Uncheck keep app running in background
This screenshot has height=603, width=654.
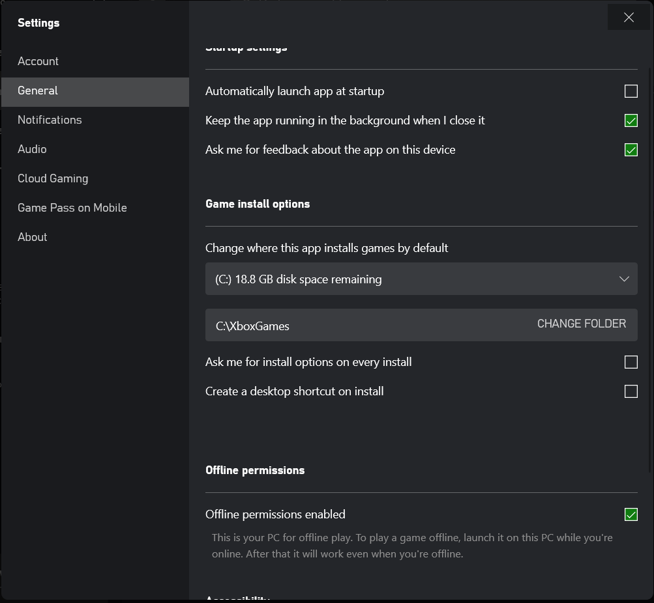click(x=631, y=120)
